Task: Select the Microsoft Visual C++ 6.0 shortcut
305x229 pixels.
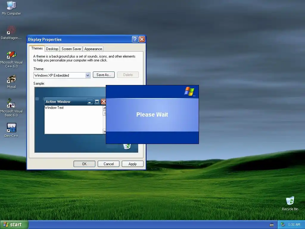Action: 11,59
